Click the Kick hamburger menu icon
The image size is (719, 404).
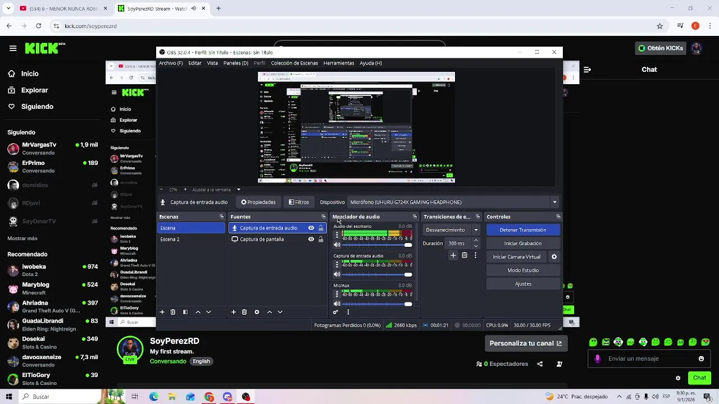coord(12,48)
